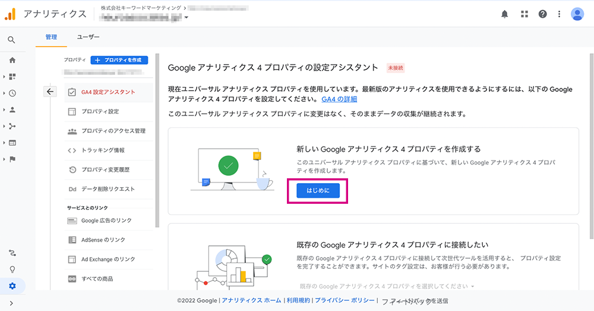Select データ削除リクエスト menu item
594x311 pixels.
[109, 190]
